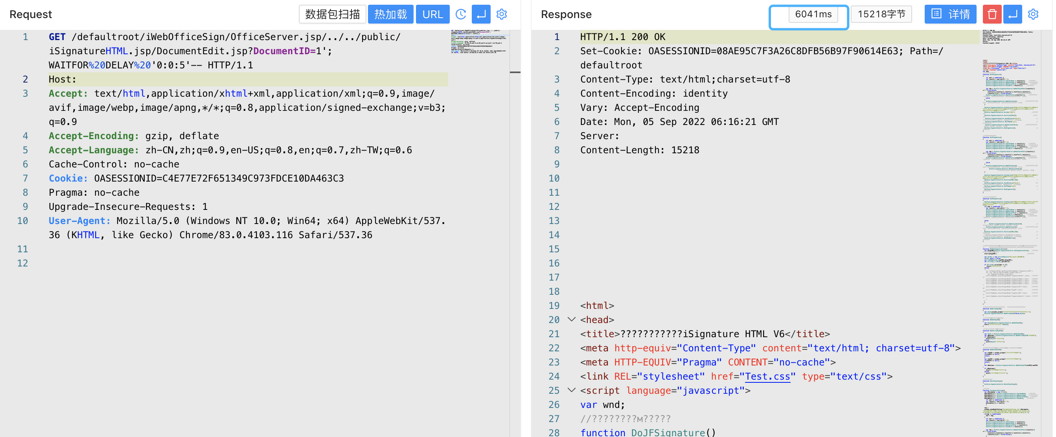
Task: Click the Request editor scrollbar marker
Action: point(515,73)
